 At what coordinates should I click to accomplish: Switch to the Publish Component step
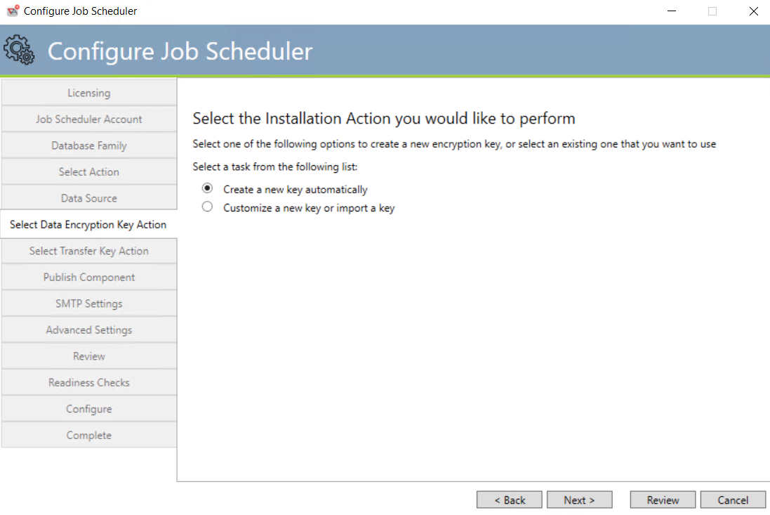pyautogui.click(x=89, y=277)
